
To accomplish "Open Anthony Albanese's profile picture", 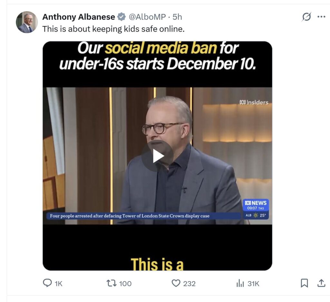I will click(27, 22).
